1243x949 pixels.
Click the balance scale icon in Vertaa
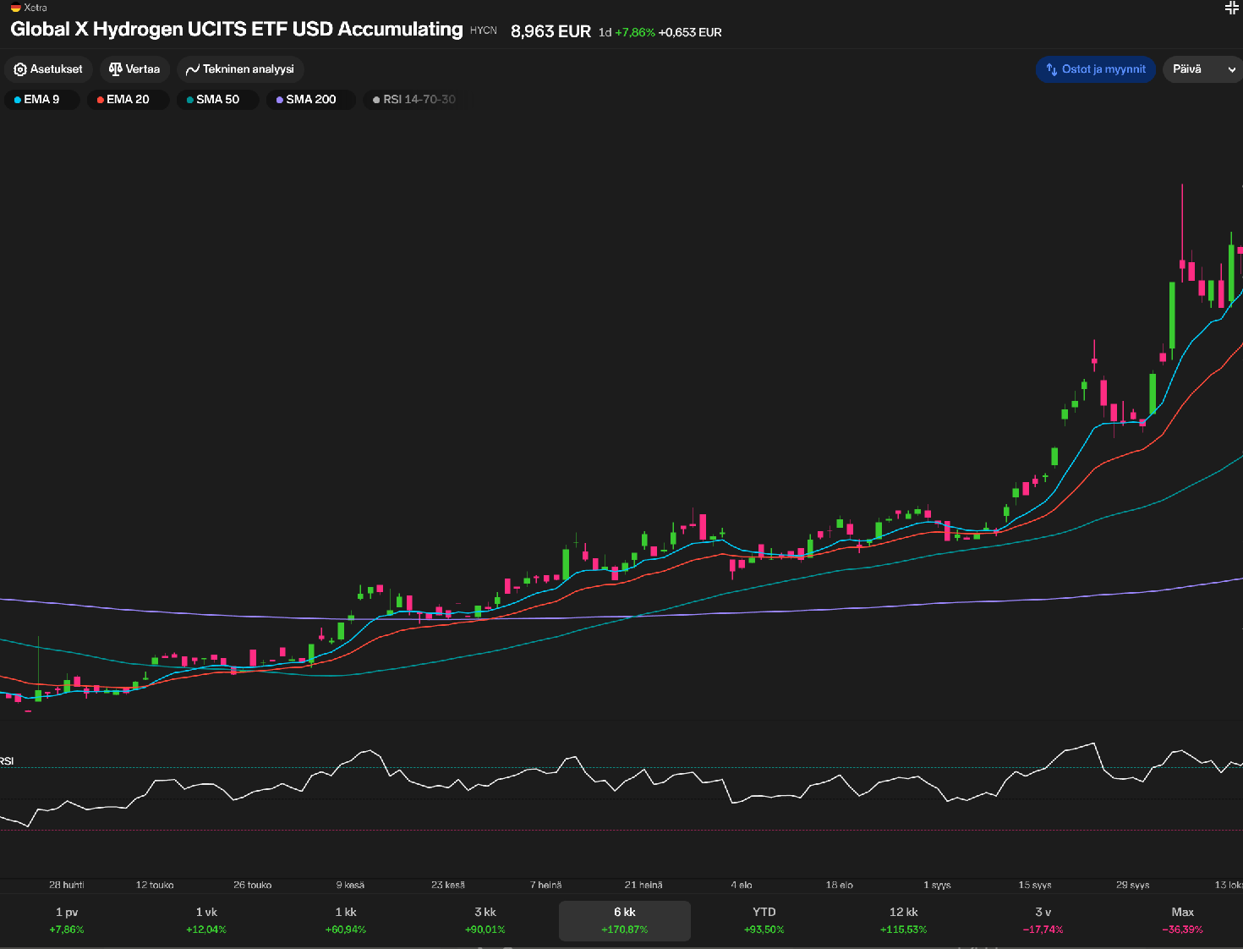coord(115,69)
